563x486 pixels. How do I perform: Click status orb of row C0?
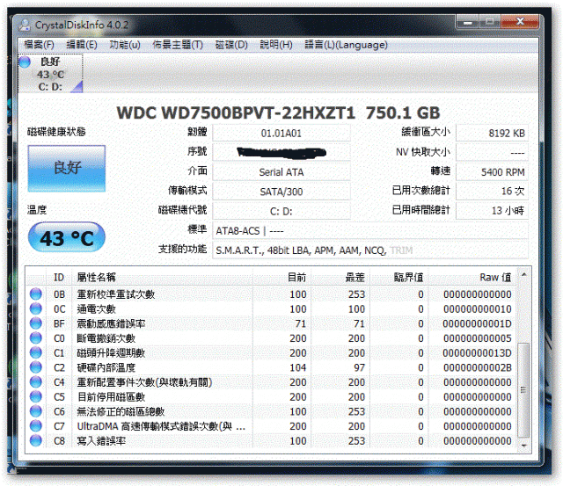point(35,338)
